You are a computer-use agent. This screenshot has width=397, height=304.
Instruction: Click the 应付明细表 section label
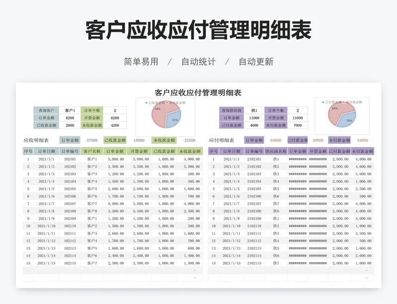[x=221, y=140]
